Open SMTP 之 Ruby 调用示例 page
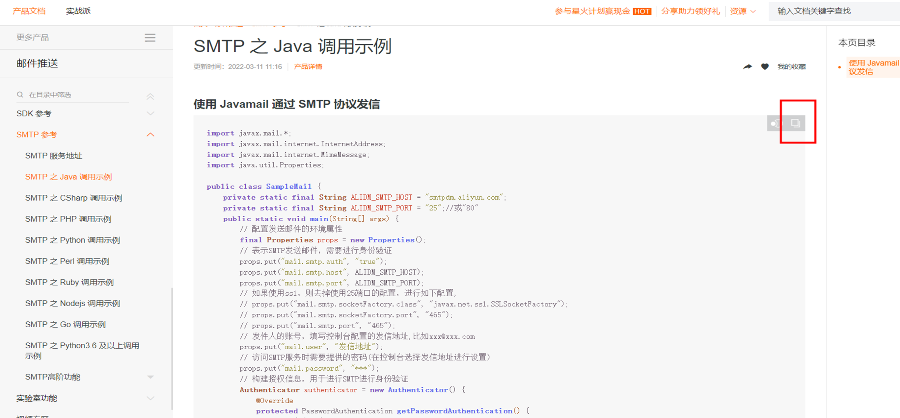Image resolution: width=900 pixels, height=418 pixels. (69, 282)
